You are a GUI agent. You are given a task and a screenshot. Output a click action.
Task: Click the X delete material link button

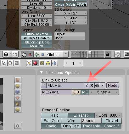pyautogui.click(x=92, y=86)
